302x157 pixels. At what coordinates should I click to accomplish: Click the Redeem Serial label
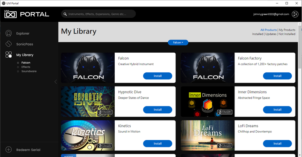28,150
